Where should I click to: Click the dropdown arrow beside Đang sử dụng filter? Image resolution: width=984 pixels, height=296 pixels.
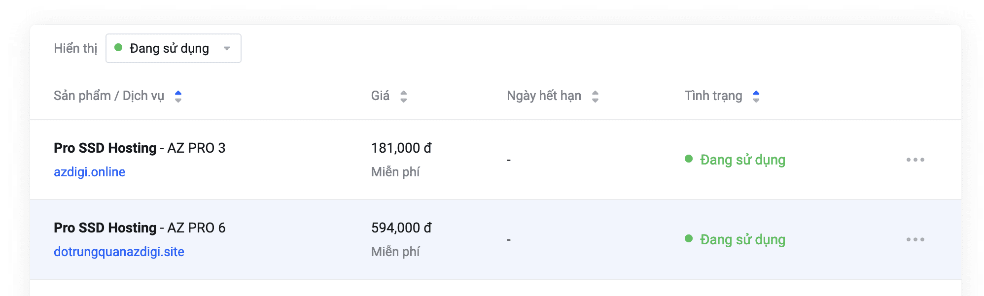[x=227, y=48]
